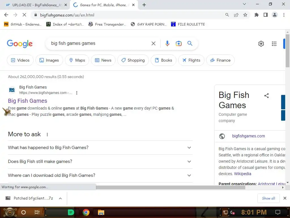Close the downloads bar

coord(285,198)
